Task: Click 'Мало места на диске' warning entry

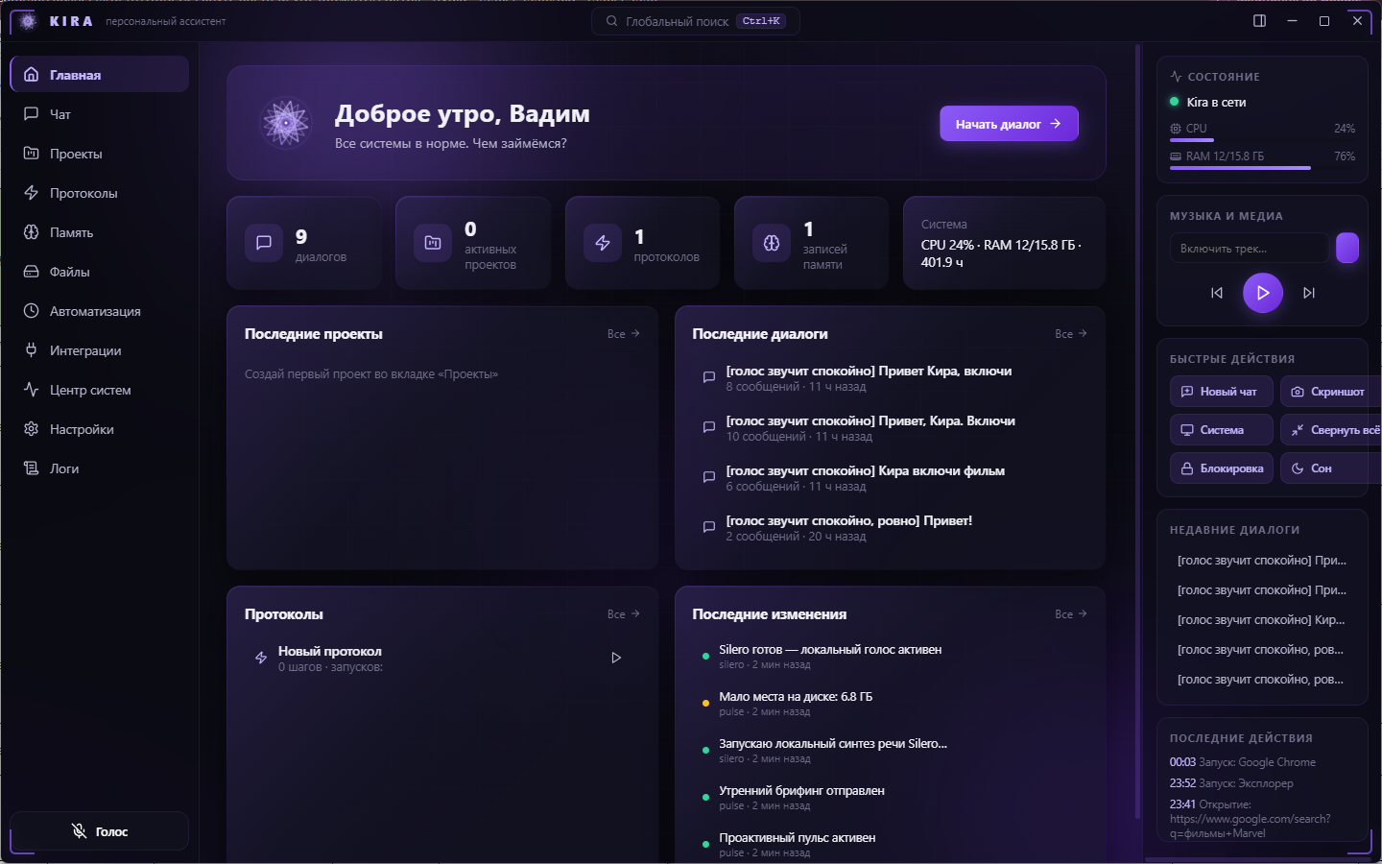Action: coord(890,704)
